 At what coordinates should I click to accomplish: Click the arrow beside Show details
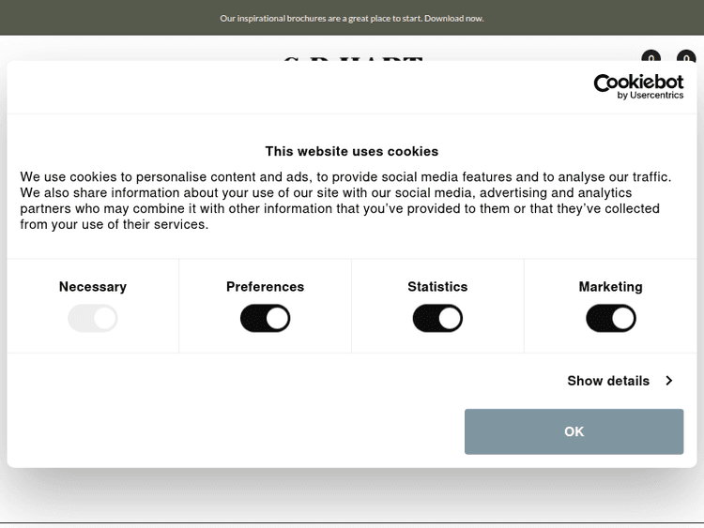pyautogui.click(x=669, y=381)
